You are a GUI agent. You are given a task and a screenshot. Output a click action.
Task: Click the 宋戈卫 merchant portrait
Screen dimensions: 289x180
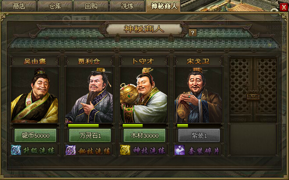click(x=198, y=95)
